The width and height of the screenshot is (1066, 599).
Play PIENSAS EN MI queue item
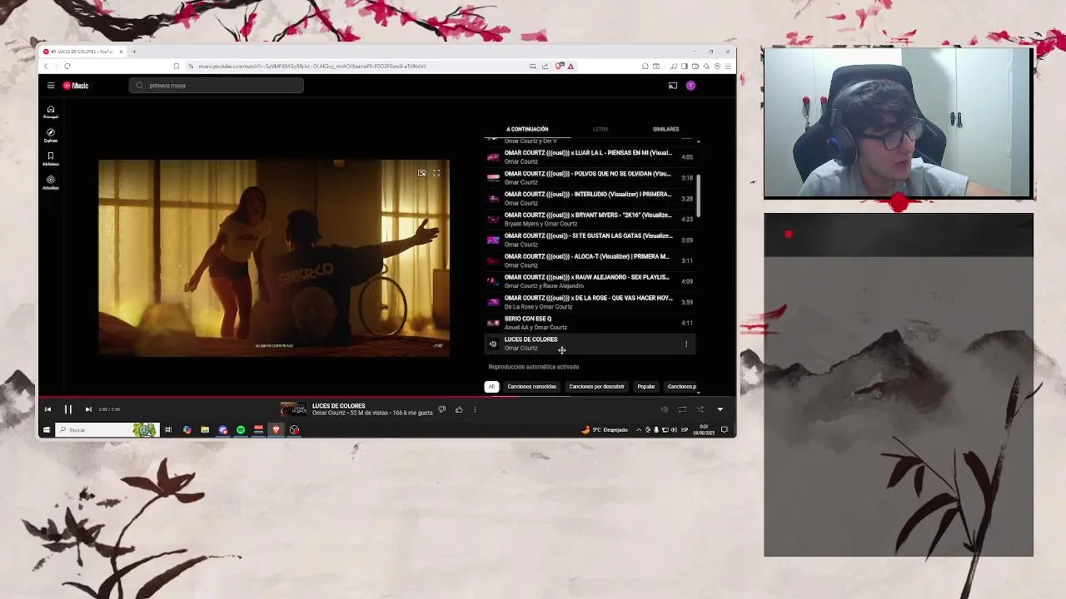coord(590,157)
